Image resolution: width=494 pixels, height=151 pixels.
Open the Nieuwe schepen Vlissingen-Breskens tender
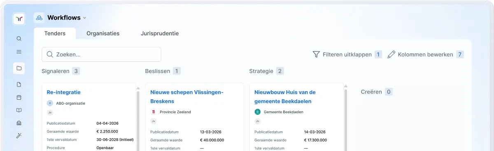(x=187, y=97)
